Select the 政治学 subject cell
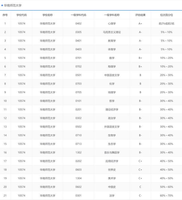 point(112,118)
